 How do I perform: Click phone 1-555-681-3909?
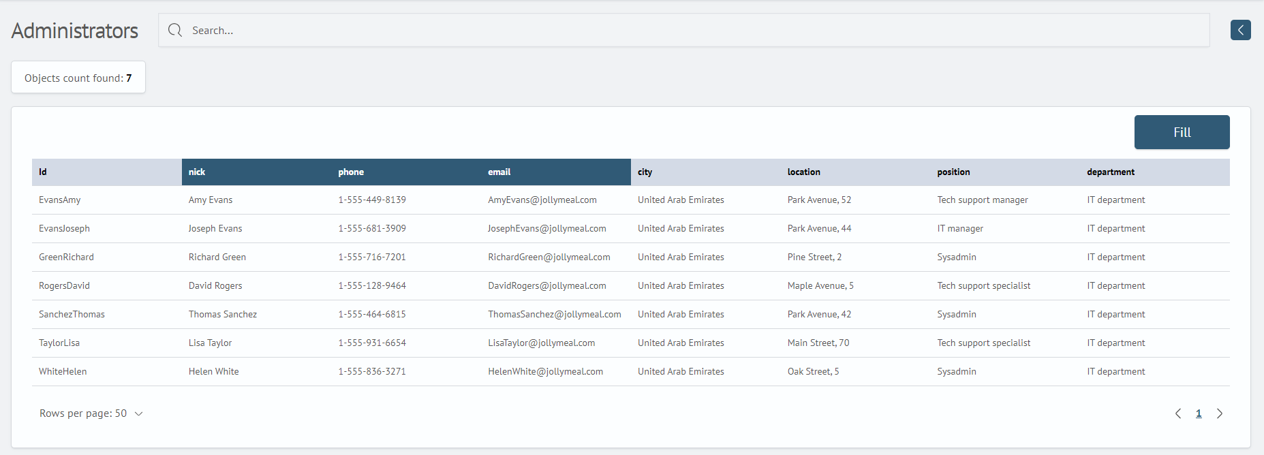coord(372,228)
